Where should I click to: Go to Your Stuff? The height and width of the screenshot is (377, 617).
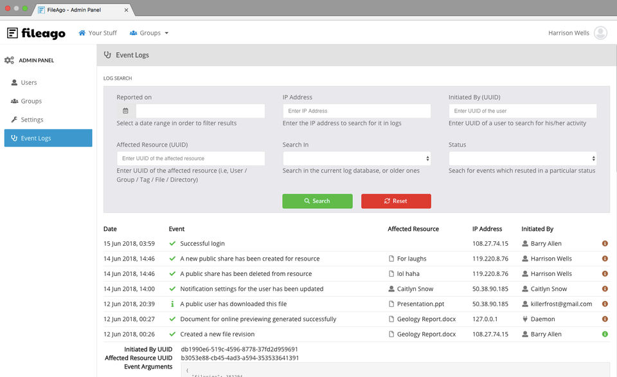tap(98, 33)
